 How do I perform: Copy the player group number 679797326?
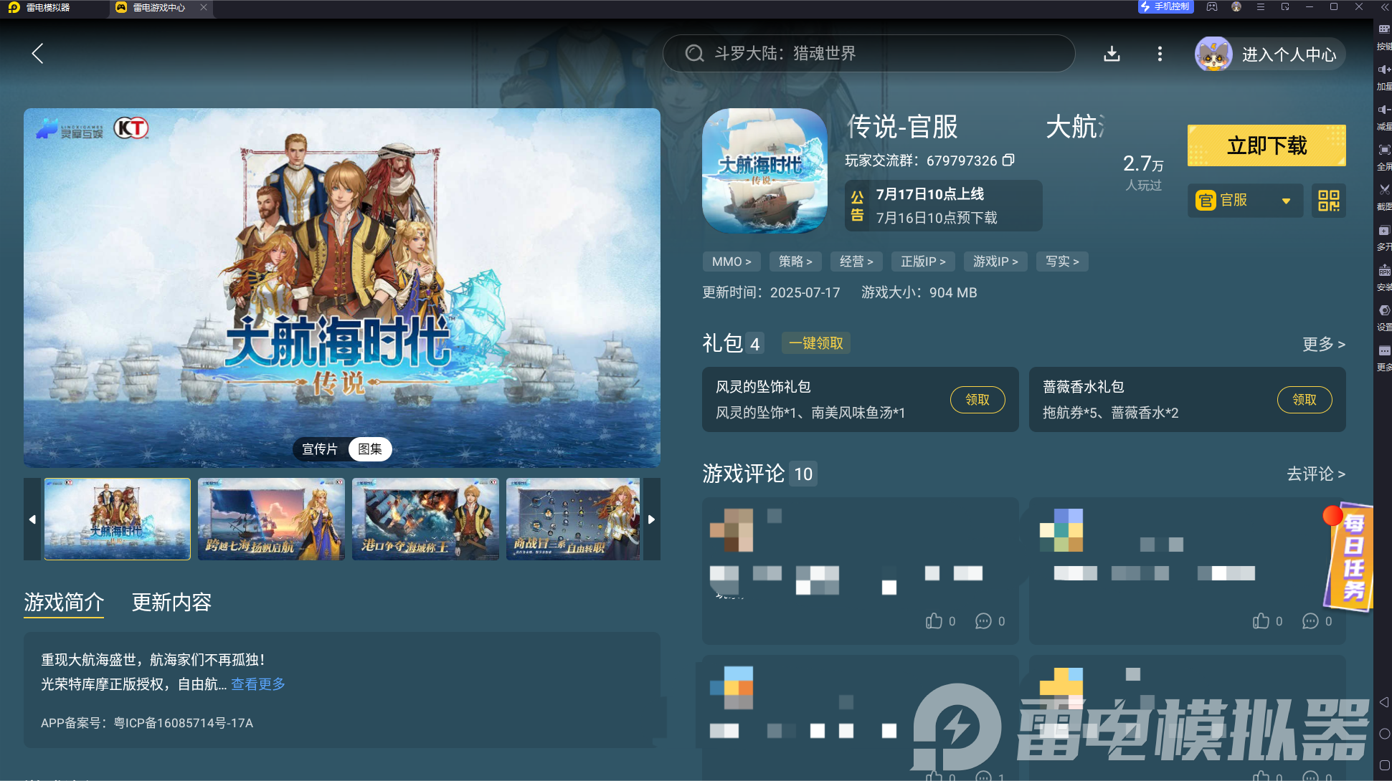[1008, 160]
